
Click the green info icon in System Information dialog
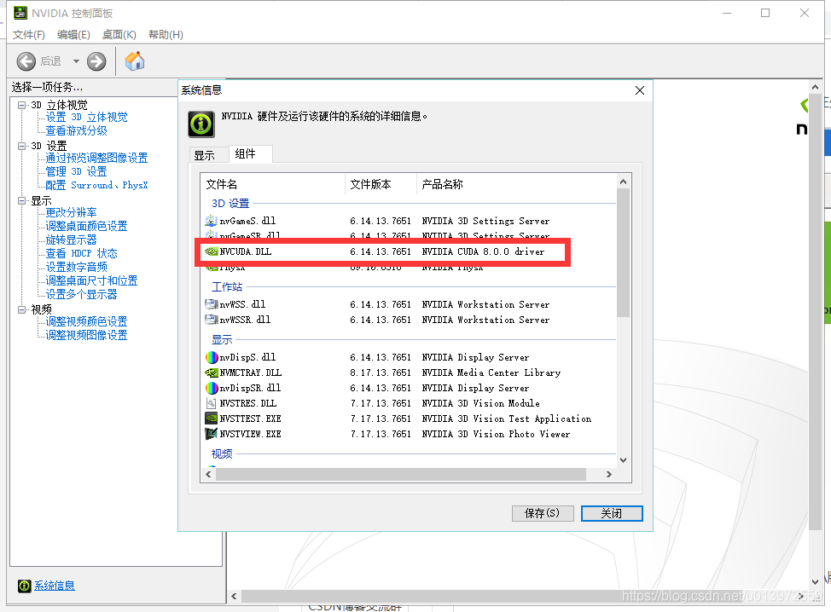tap(201, 124)
